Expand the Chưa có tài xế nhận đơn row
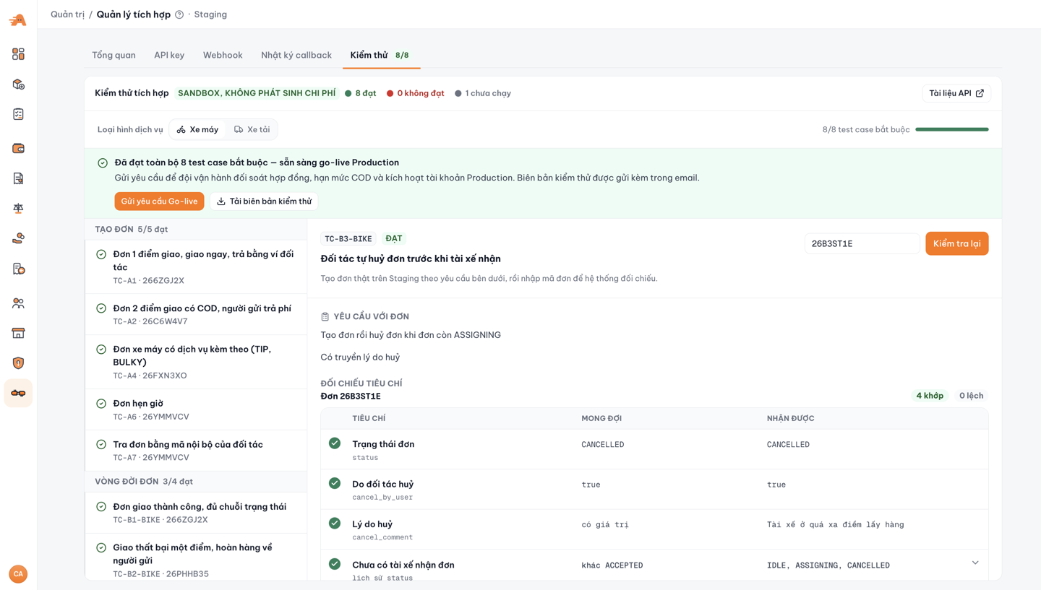1041x590 pixels. [975, 563]
